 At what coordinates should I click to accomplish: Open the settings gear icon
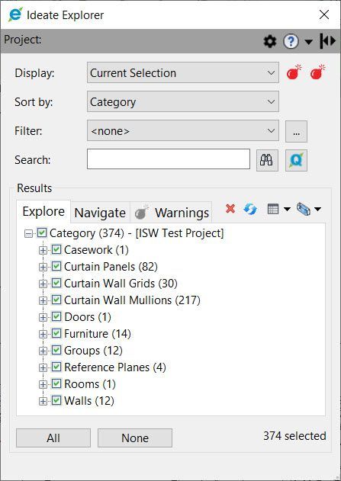(x=270, y=41)
